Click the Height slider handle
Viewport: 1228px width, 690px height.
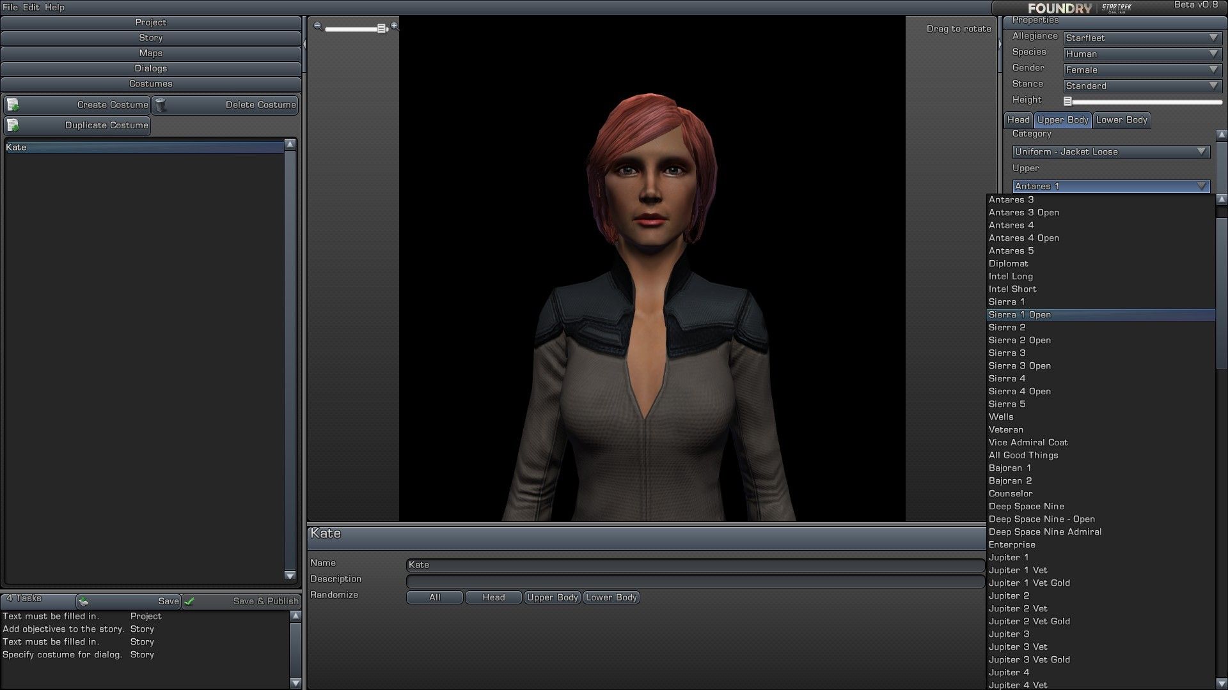pos(1067,101)
